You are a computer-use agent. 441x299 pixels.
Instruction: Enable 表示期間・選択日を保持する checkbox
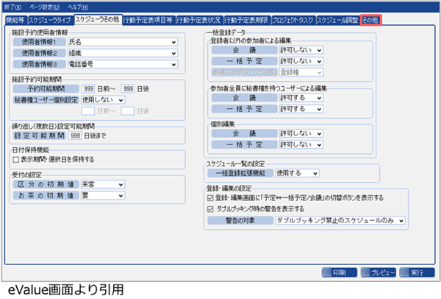(x=16, y=159)
